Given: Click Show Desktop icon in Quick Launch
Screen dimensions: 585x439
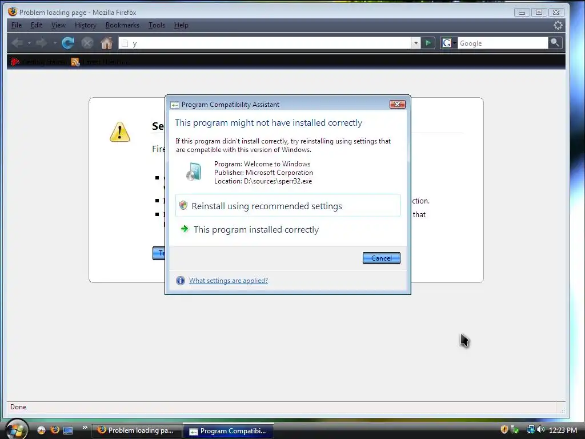Looking at the screenshot, I should click(68, 430).
